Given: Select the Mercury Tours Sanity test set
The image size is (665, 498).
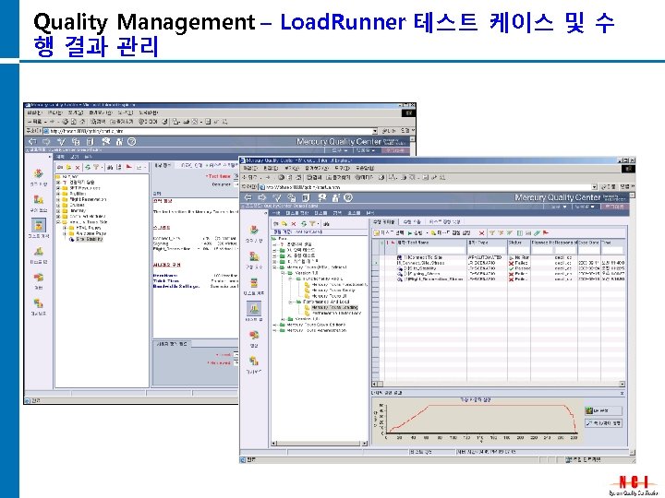Looking at the screenshot, I should coord(333,290).
